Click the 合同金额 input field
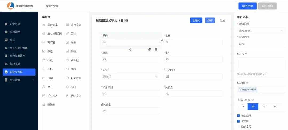Viewport: 288px width, 130px height. pyautogui.click(x=130, y=111)
